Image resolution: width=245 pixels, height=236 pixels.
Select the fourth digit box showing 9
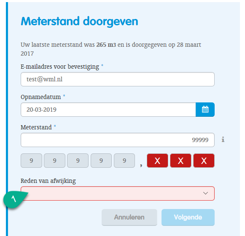coord(101,161)
